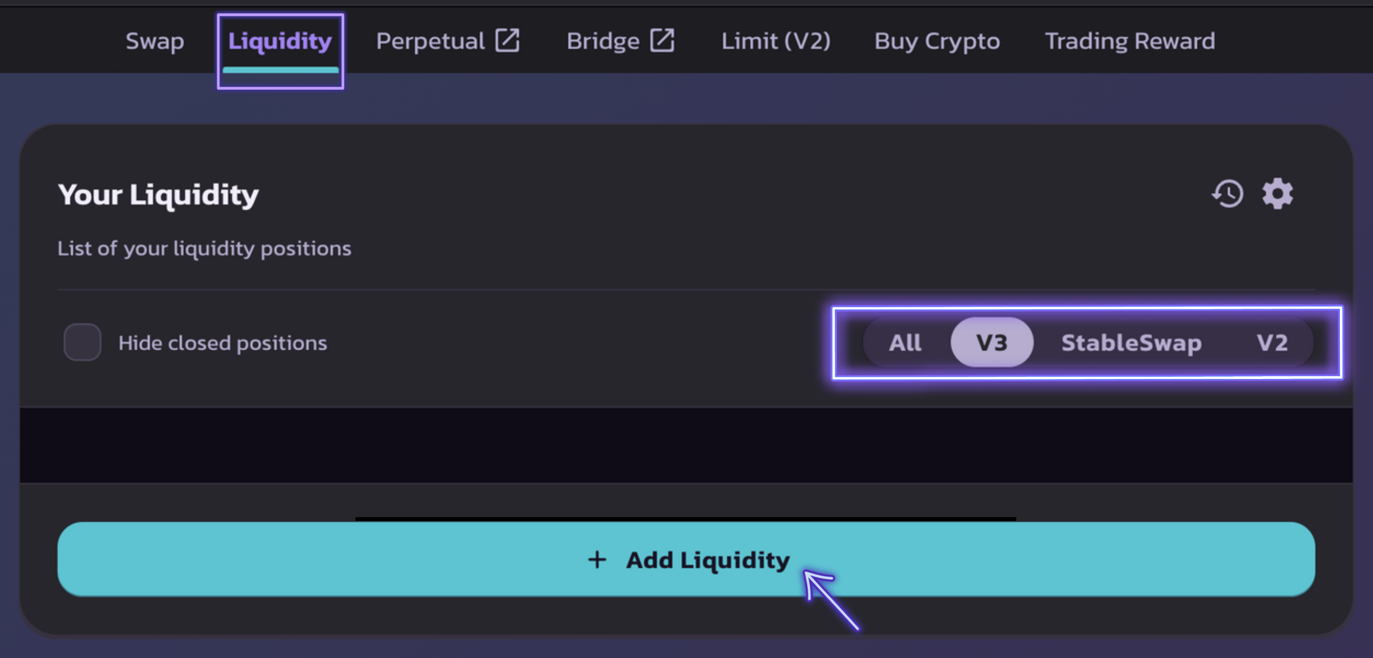The height and width of the screenshot is (658, 1373).
Task: Open the Buy Crypto page
Action: pos(937,41)
